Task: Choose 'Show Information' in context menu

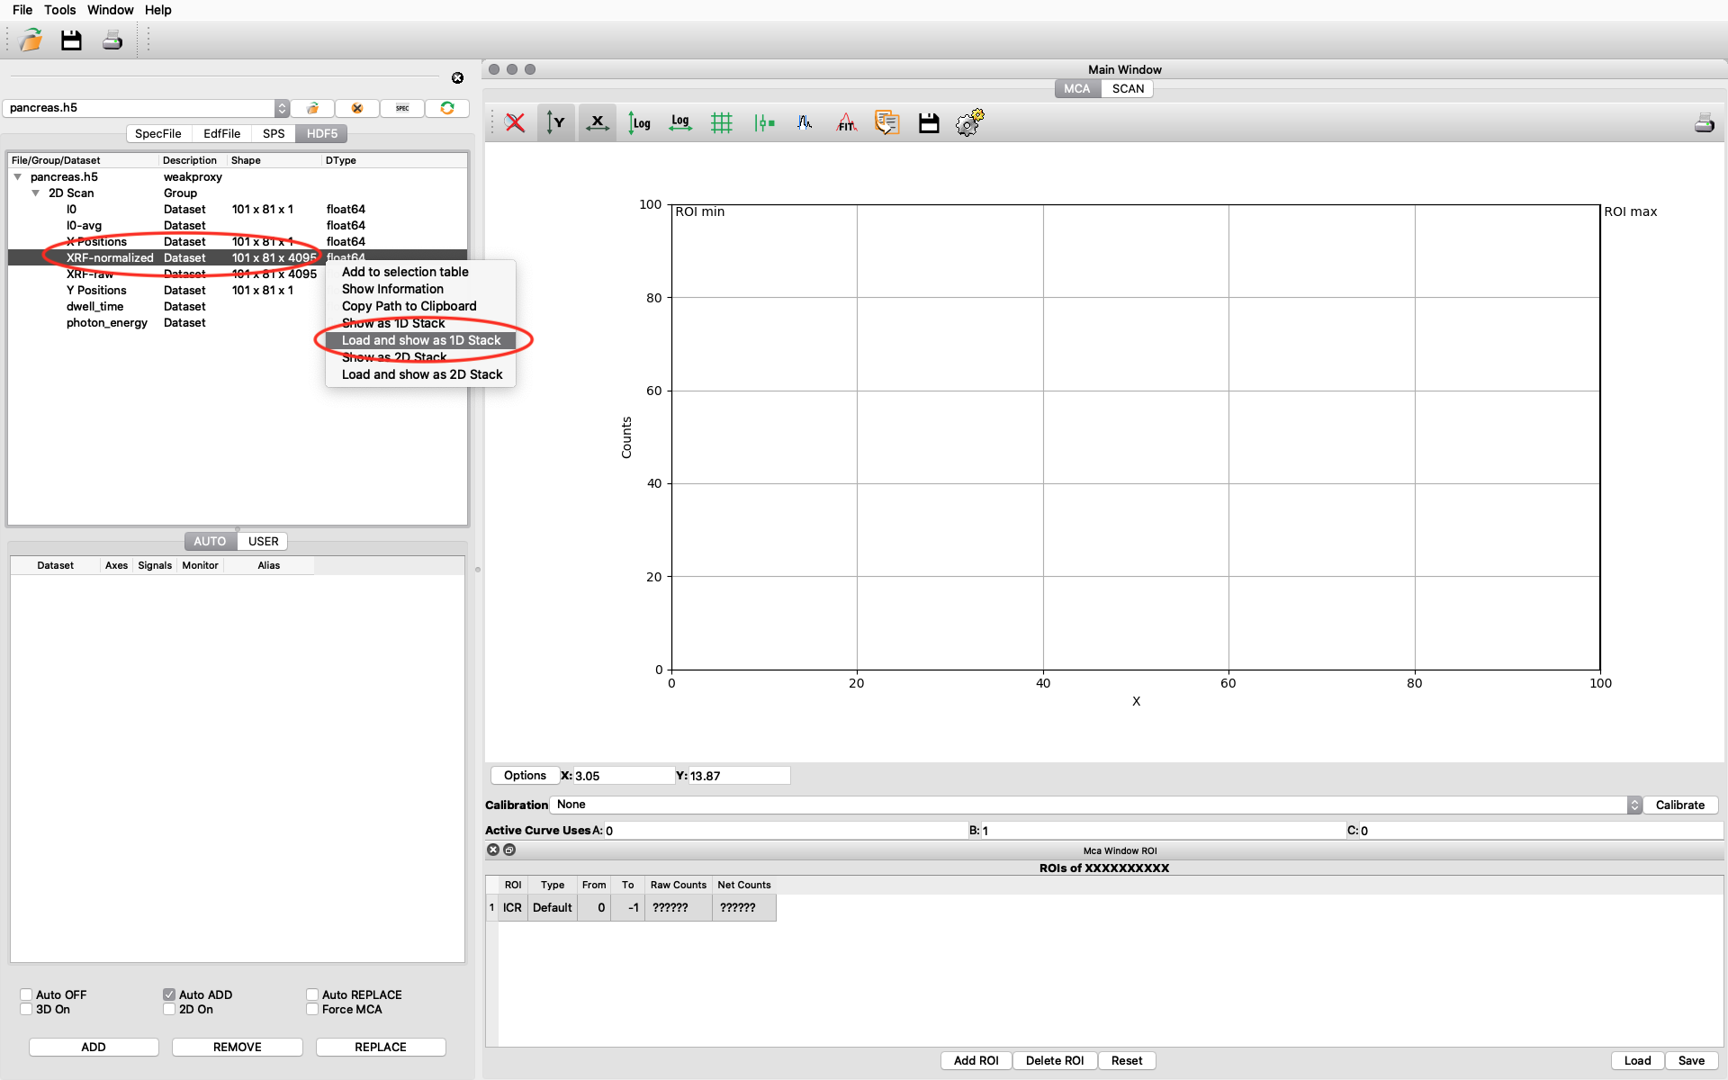Action: pyautogui.click(x=420, y=289)
